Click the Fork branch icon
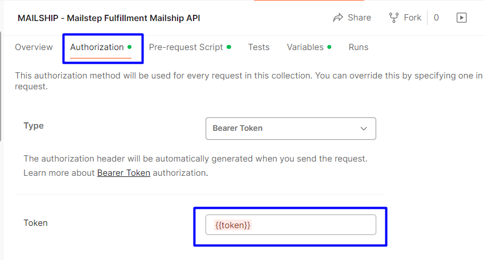This screenshot has height=260, width=485. [393, 18]
